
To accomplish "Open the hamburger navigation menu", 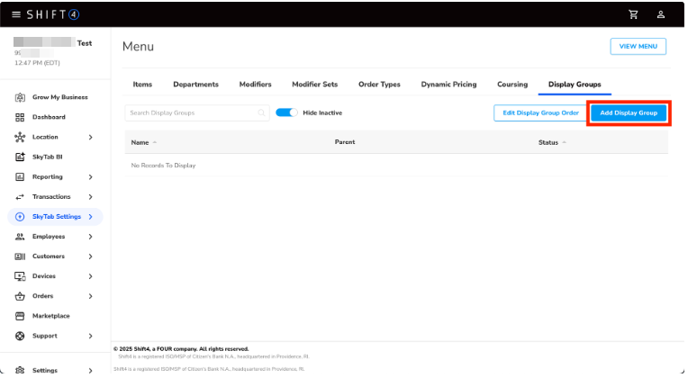I will pos(16,14).
